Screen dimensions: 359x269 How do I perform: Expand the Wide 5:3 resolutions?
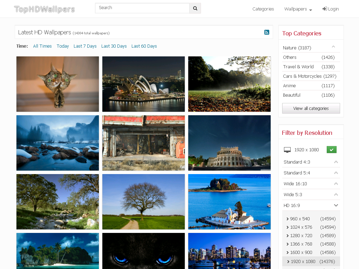pos(311,194)
